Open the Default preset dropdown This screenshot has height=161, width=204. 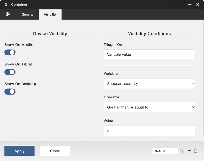(x=165, y=151)
